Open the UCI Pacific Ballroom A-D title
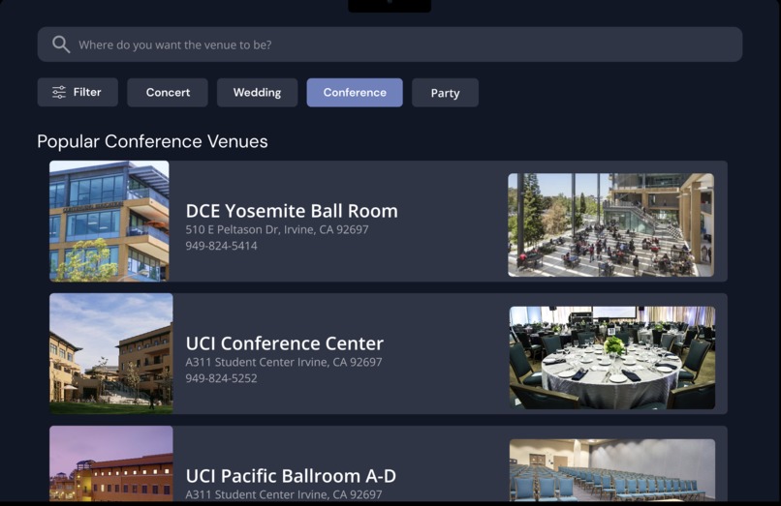Image resolution: width=781 pixels, height=506 pixels. 291,476
